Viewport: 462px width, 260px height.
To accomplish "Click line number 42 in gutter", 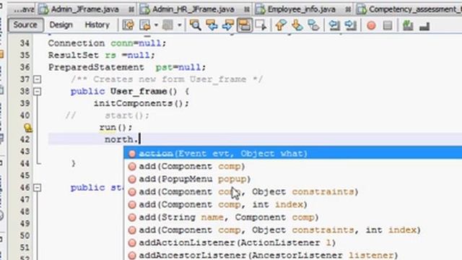I will click(25, 139).
